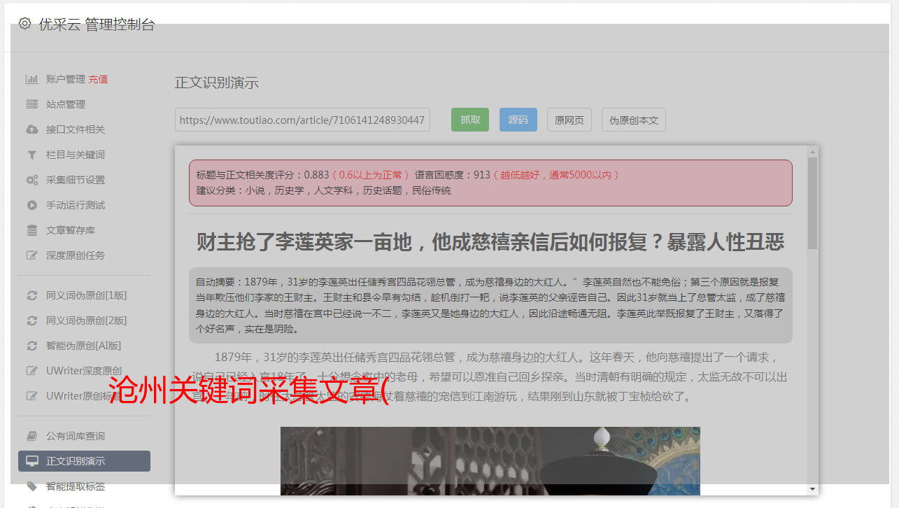Viewport: 899px width, 508px height.
Task: Click the result panel scrollbar thumb
Action: point(812,203)
